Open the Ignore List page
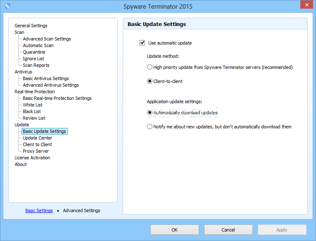Screen dimensions: 316x241 (33, 59)
